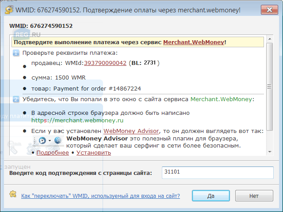The image size is (283, 212).
Task: Expand the Advisor toolbar dropdown arrow
Action: 50,140
